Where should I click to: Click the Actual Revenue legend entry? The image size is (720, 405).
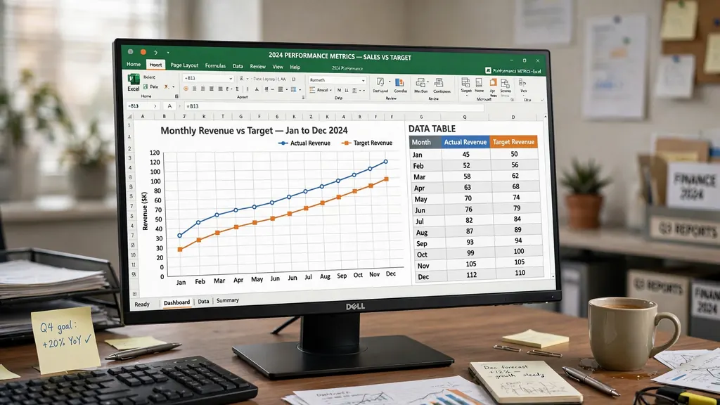[304, 143]
